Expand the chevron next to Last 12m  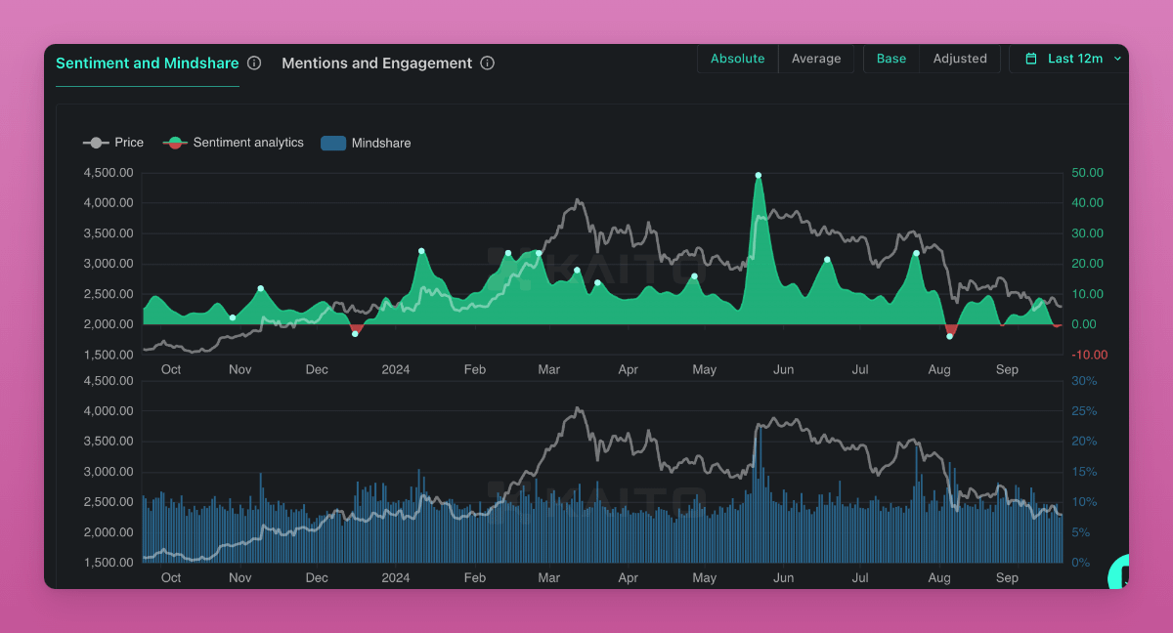1117,59
